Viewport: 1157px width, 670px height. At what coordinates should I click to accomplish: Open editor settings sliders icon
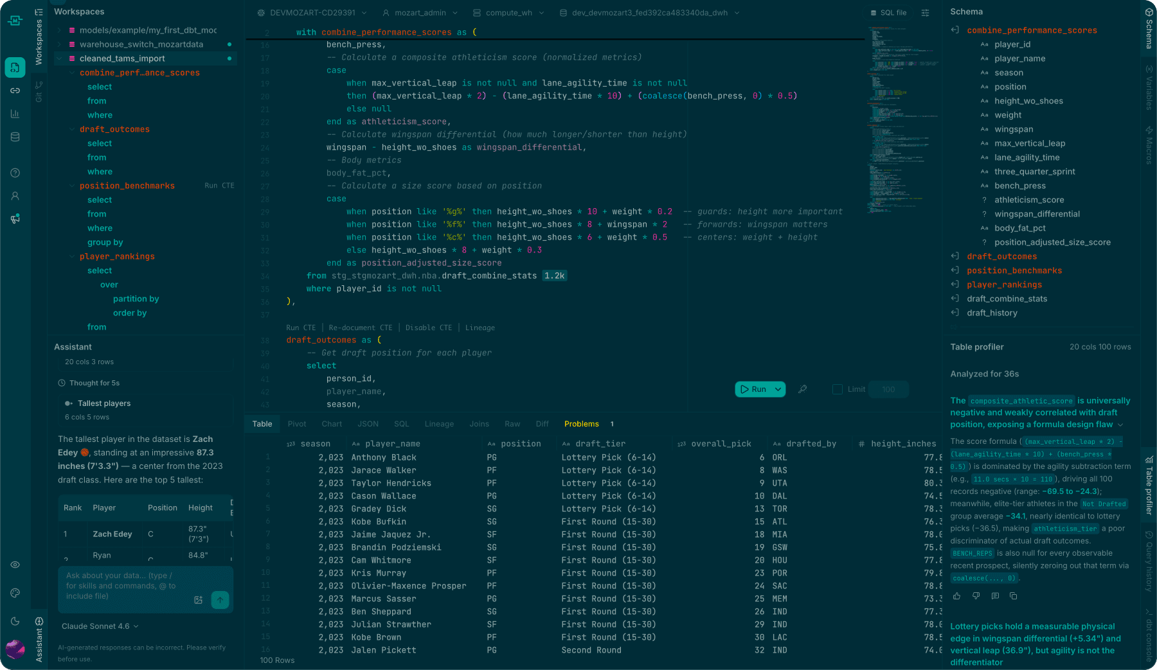point(925,13)
